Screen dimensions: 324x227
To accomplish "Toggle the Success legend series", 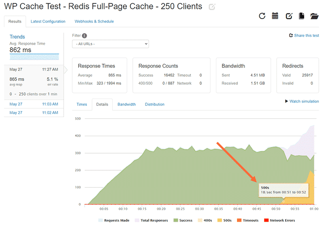I will [x=183, y=220].
